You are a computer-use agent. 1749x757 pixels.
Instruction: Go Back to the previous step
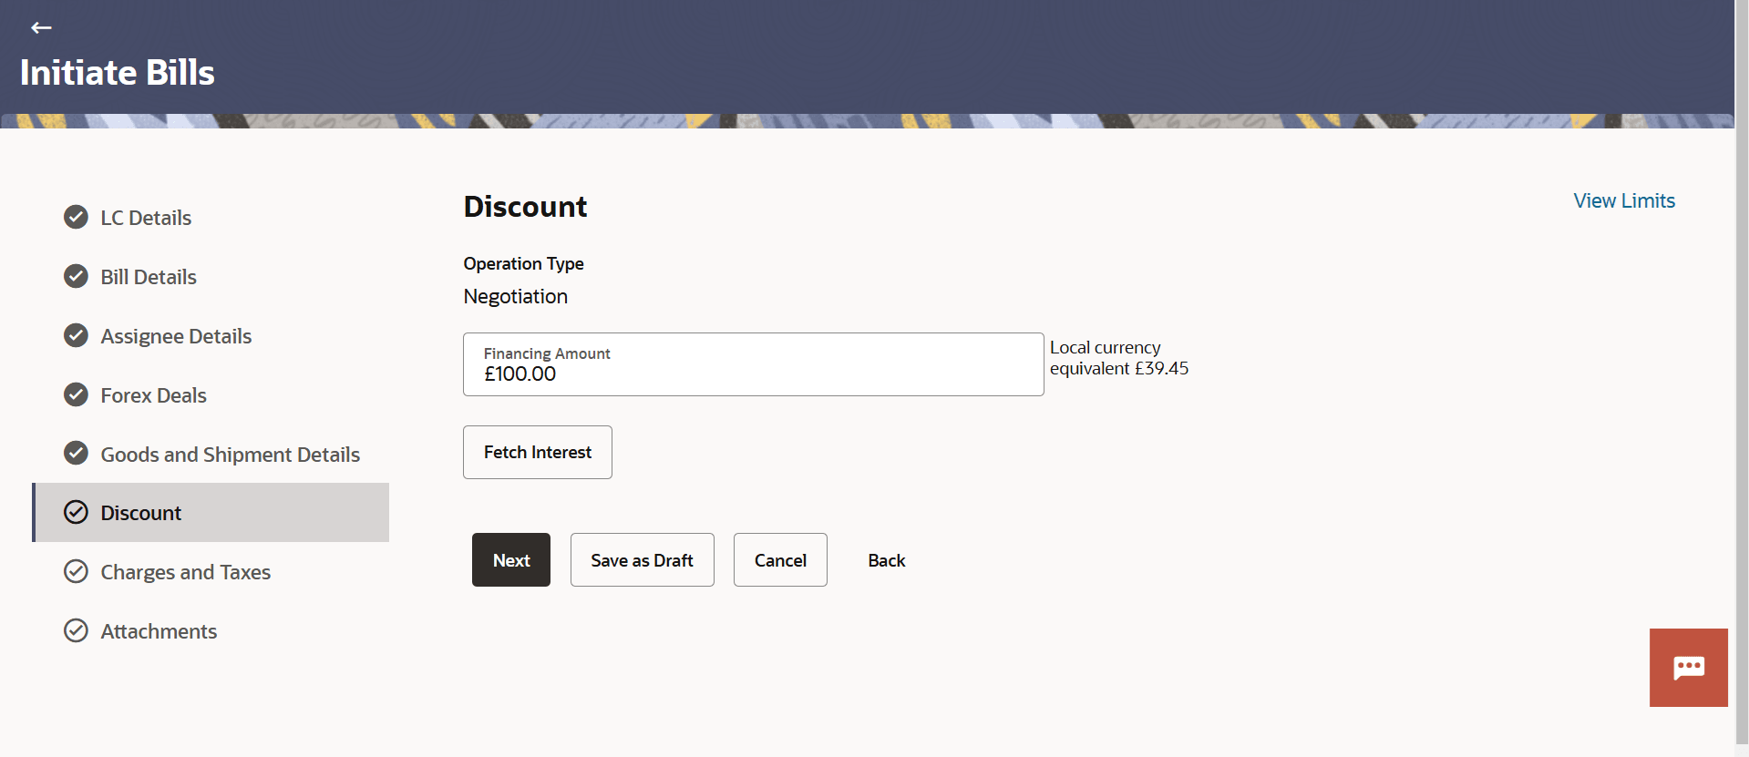[x=887, y=560]
